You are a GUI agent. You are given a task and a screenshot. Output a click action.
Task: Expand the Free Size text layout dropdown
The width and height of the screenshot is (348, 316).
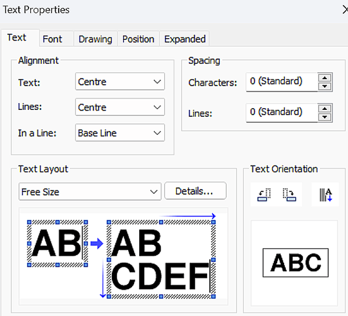(x=89, y=192)
